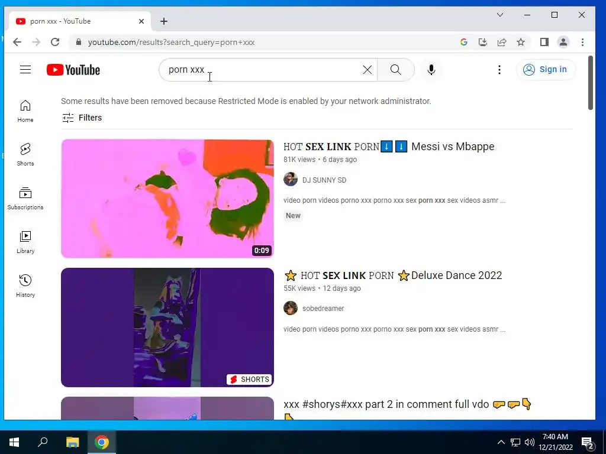Open the 'part 2 in comment' video title
The height and width of the screenshot is (454, 606).
[407, 404]
